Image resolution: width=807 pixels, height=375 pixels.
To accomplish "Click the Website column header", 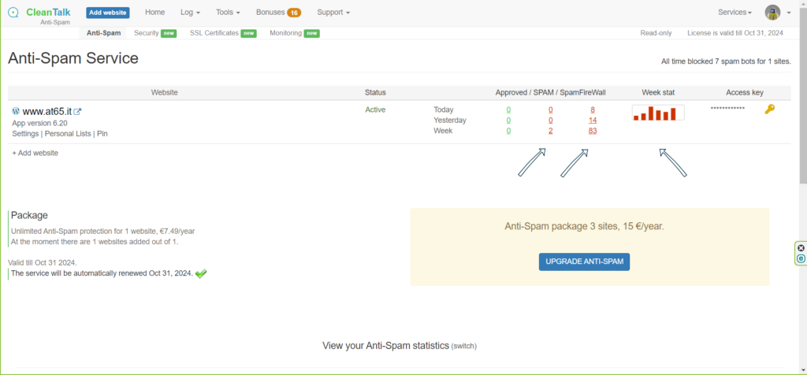I will pyautogui.click(x=164, y=93).
